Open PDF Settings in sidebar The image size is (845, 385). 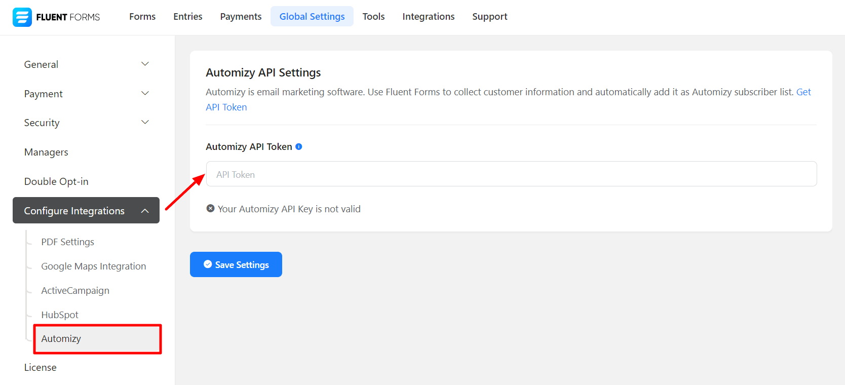click(68, 242)
